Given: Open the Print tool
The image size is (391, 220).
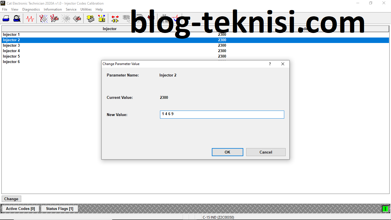Looking at the screenshot, I should 6,18.
